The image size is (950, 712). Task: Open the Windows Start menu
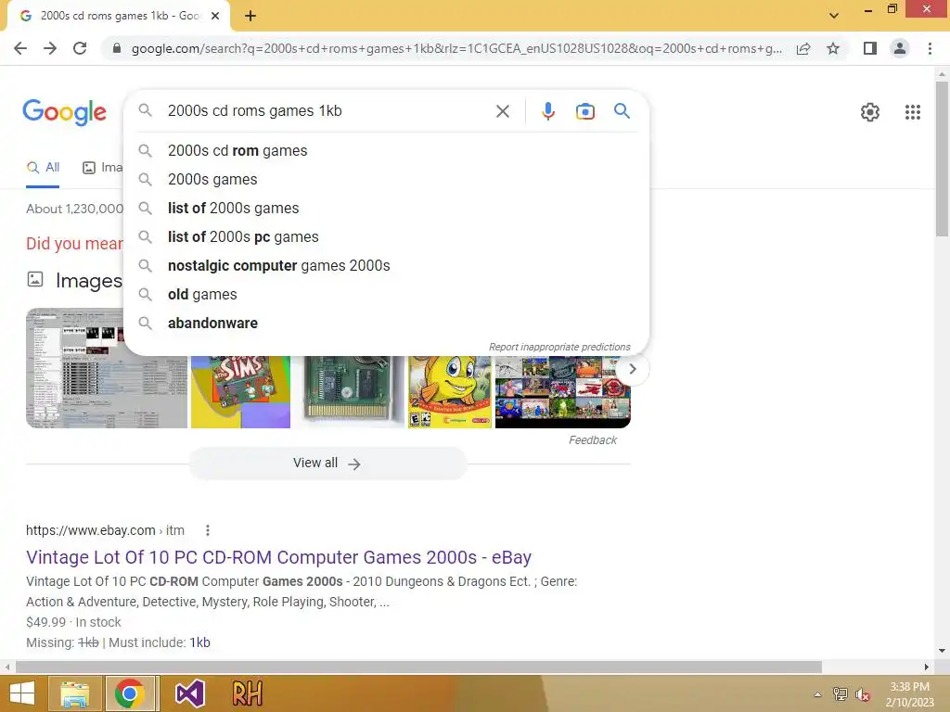(22, 693)
